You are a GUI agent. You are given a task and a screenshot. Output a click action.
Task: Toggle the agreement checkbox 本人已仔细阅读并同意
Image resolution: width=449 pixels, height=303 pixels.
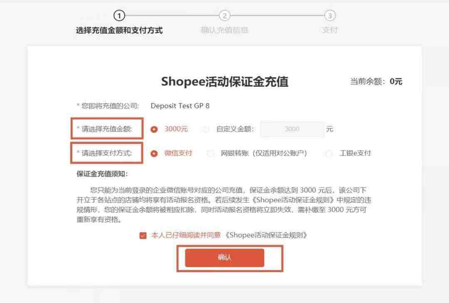point(143,235)
